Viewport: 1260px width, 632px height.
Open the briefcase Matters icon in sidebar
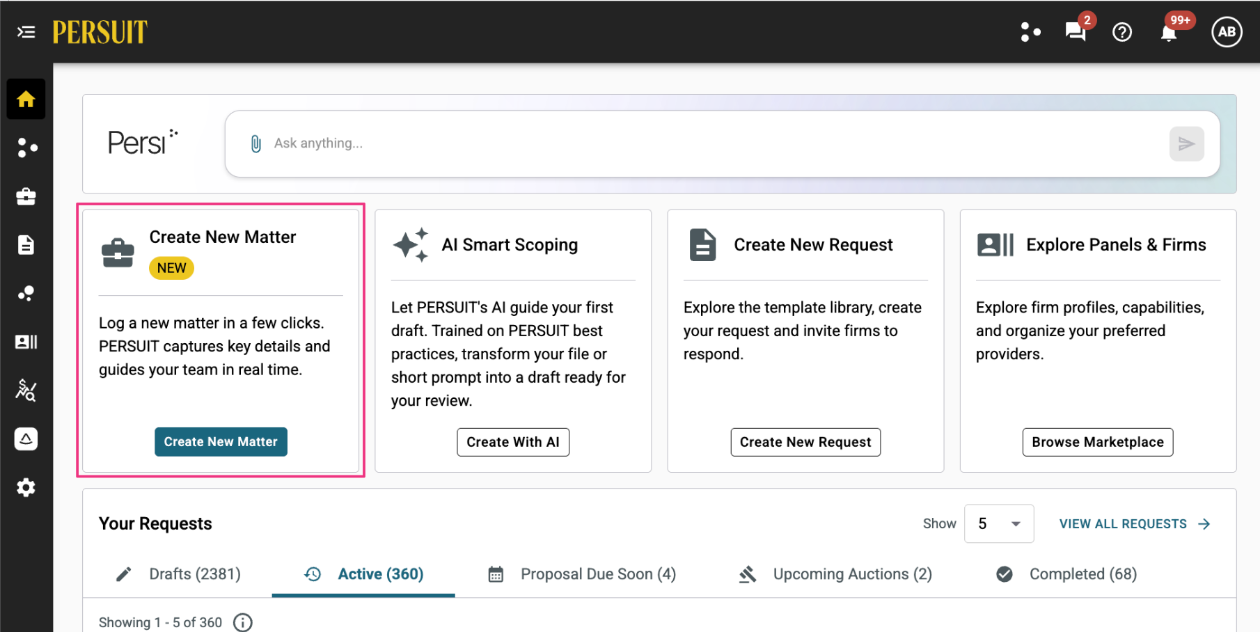26,196
